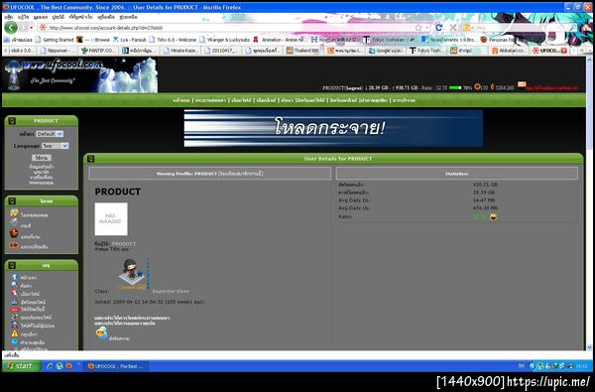Click the TH language indicator in taskbar
Viewport: 595px width, 392px height.
coord(521,366)
